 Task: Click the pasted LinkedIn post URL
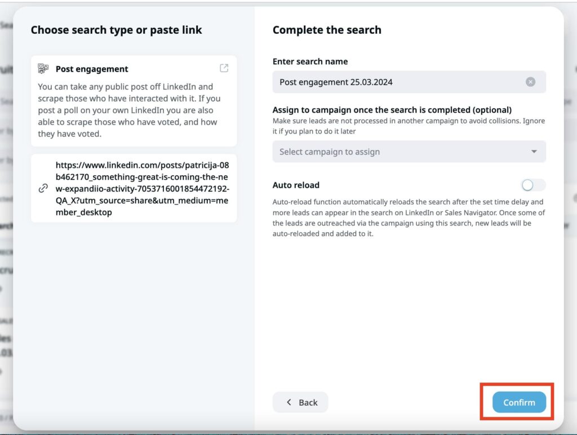(142, 189)
